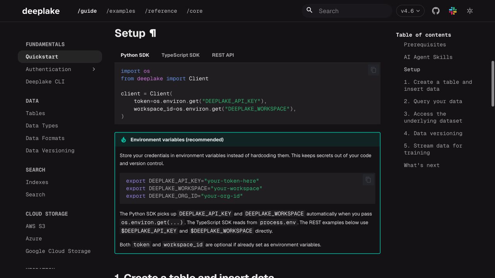Click the FUNDAMENTALS sidebar heading

[45, 44]
